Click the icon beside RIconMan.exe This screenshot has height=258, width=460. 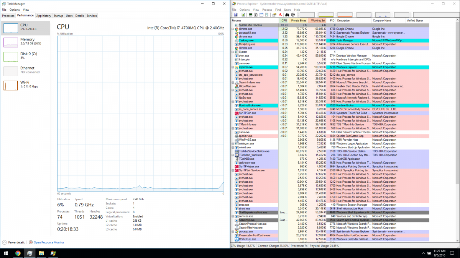[237, 86]
